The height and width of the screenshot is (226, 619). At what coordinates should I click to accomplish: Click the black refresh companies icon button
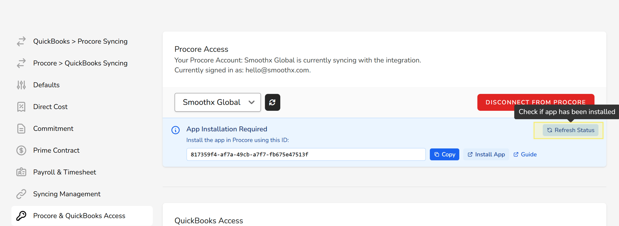click(272, 102)
